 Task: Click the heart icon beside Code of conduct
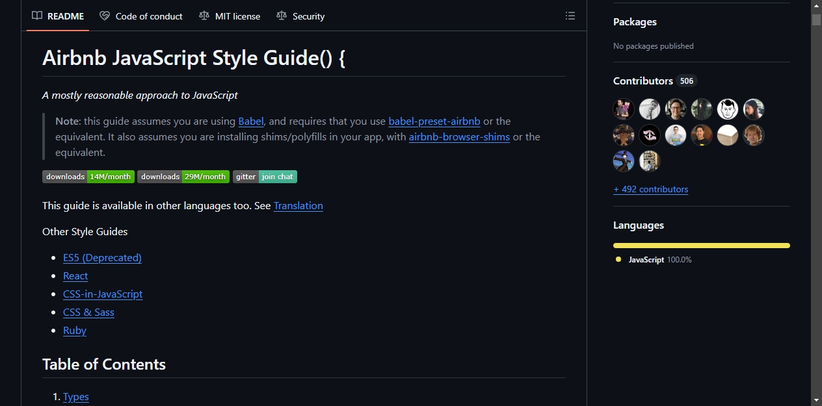(105, 16)
